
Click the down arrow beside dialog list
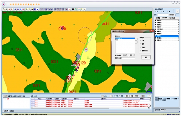click(x=136, y=42)
